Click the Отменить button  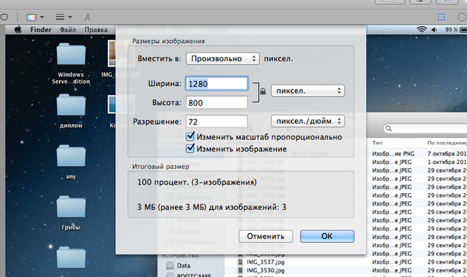pos(266,236)
